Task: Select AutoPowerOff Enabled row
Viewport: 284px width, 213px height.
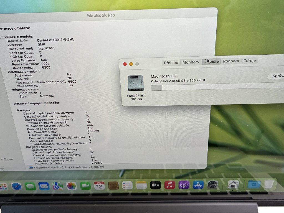Action: [x=59, y=135]
